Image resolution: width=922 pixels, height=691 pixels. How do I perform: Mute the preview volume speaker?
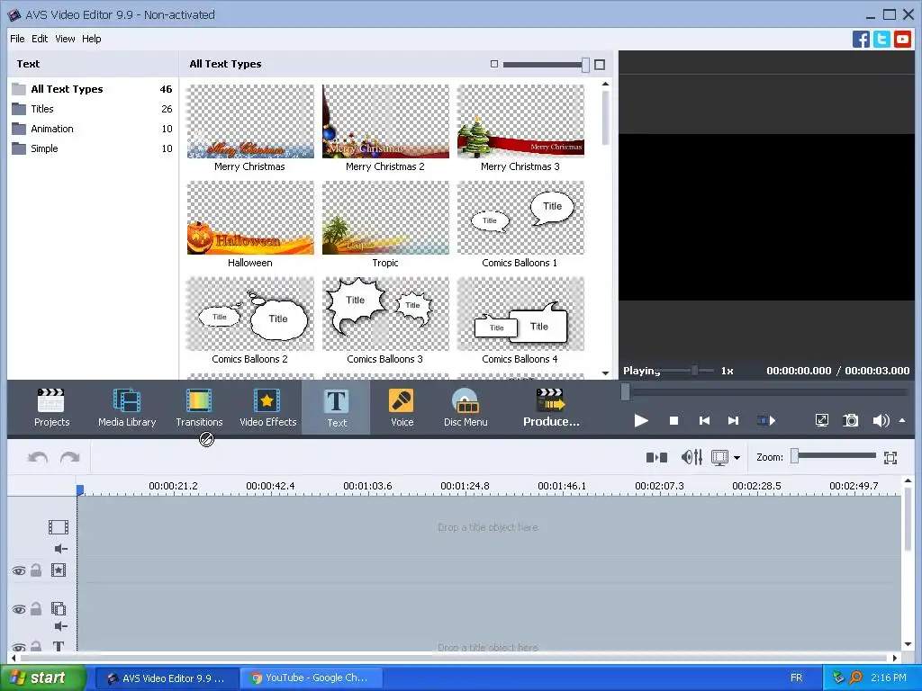click(x=881, y=421)
